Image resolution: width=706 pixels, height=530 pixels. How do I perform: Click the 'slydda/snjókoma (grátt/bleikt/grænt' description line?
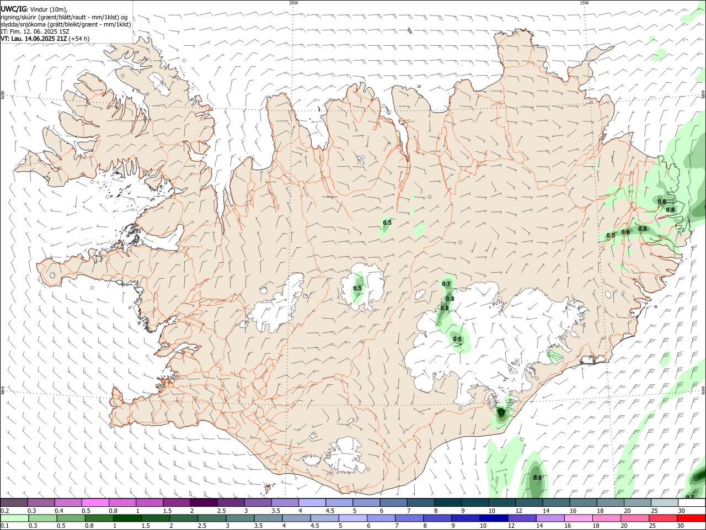point(66,24)
